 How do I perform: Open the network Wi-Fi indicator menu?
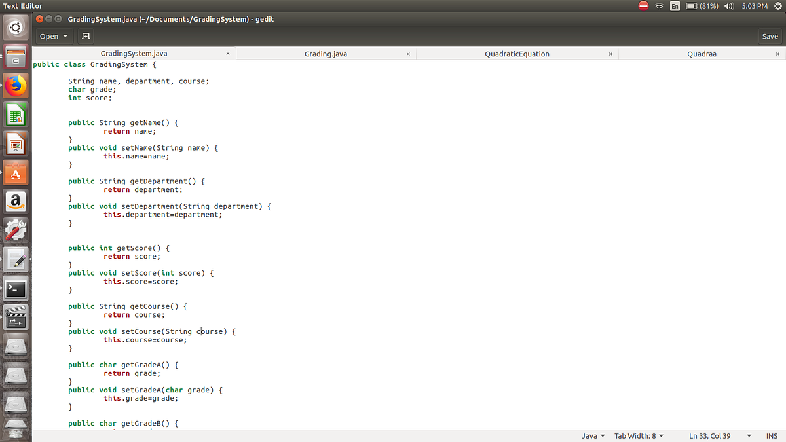(659, 6)
